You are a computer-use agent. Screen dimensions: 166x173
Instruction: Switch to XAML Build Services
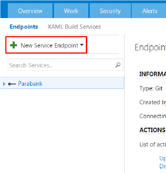[x=74, y=27]
